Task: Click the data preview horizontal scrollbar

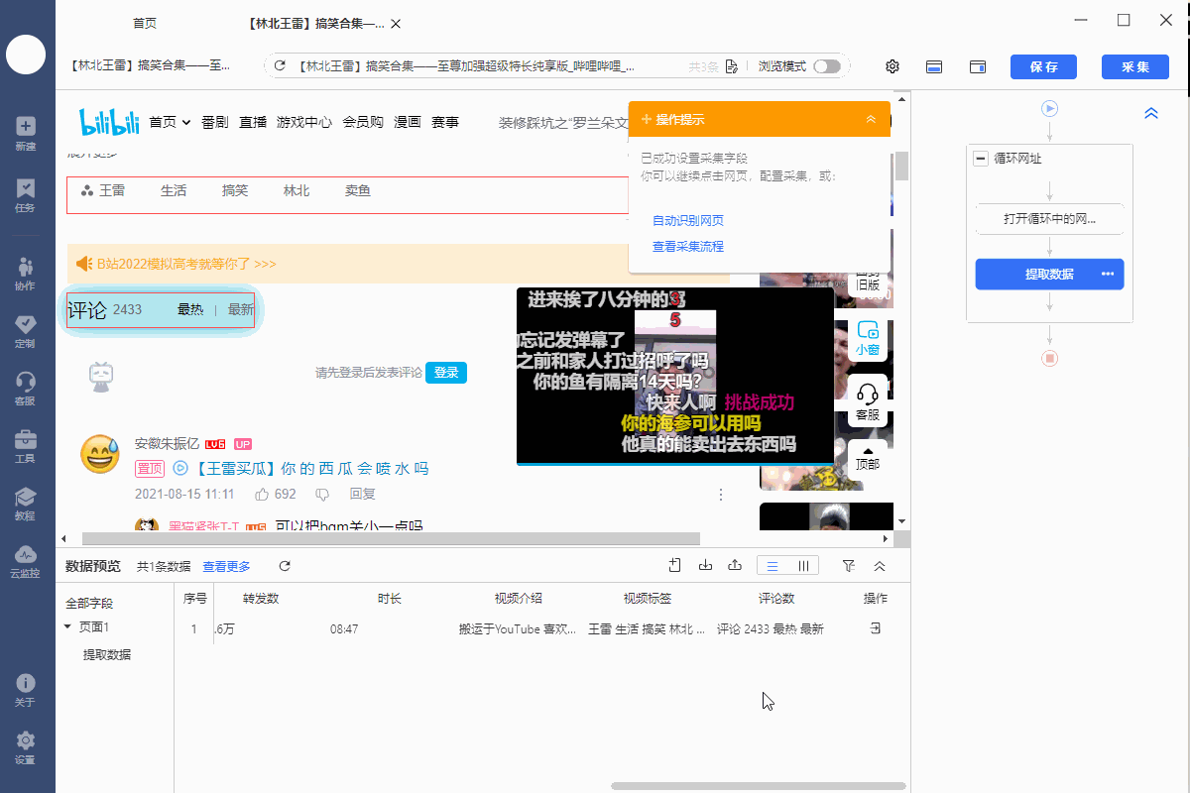Action: pyautogui.click(x=759, y=786)
